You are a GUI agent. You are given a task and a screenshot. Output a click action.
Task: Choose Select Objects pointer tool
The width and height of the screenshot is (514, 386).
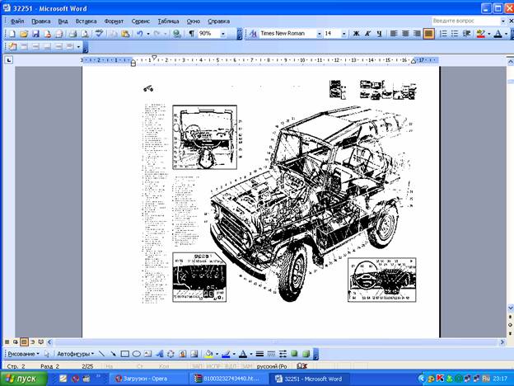pyautogui.click(x=47, y=354)
